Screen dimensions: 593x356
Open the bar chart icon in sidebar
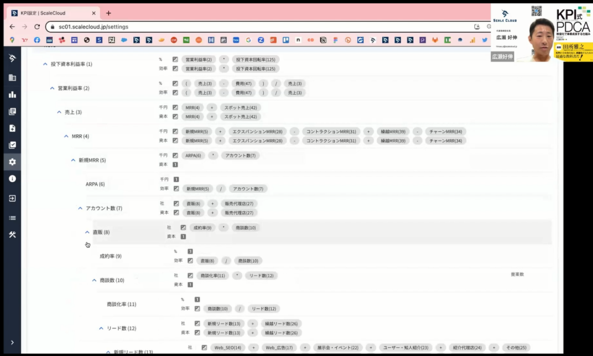tap(12, 94)
